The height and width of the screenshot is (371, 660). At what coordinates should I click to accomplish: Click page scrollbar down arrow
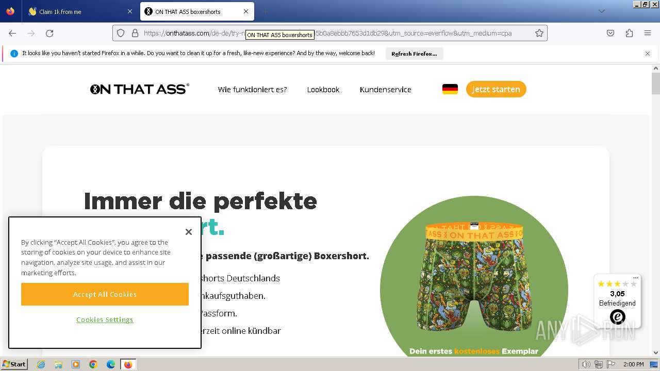(656, 352)
